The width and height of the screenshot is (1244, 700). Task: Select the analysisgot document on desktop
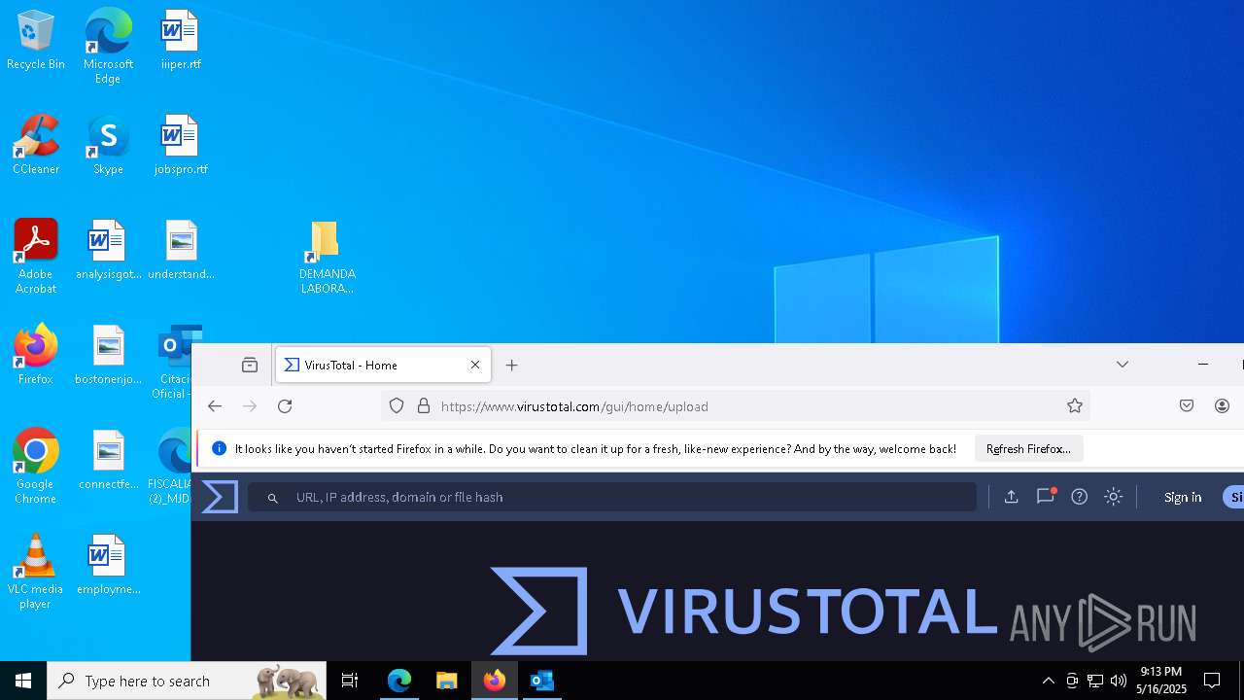click(108, 250)
